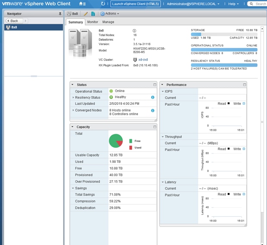Switch to the Monitor tab
Image resolution: width=267 pixels, height=245 pixels.
coord(93,22)
